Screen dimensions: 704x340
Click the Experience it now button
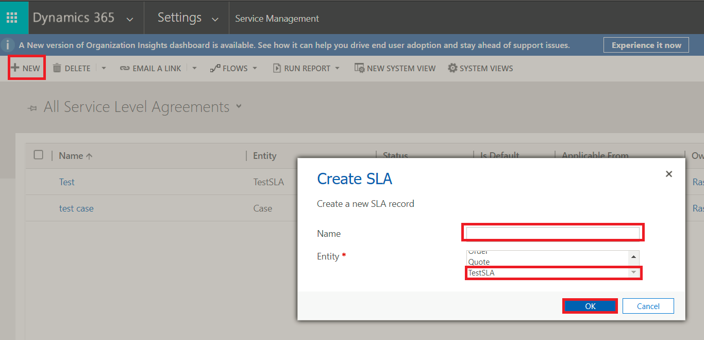coord(646,45)
